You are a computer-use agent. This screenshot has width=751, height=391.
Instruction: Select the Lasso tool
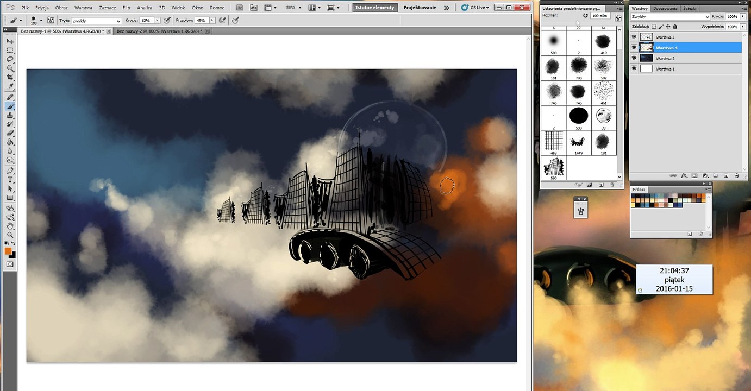coord(10,60)
